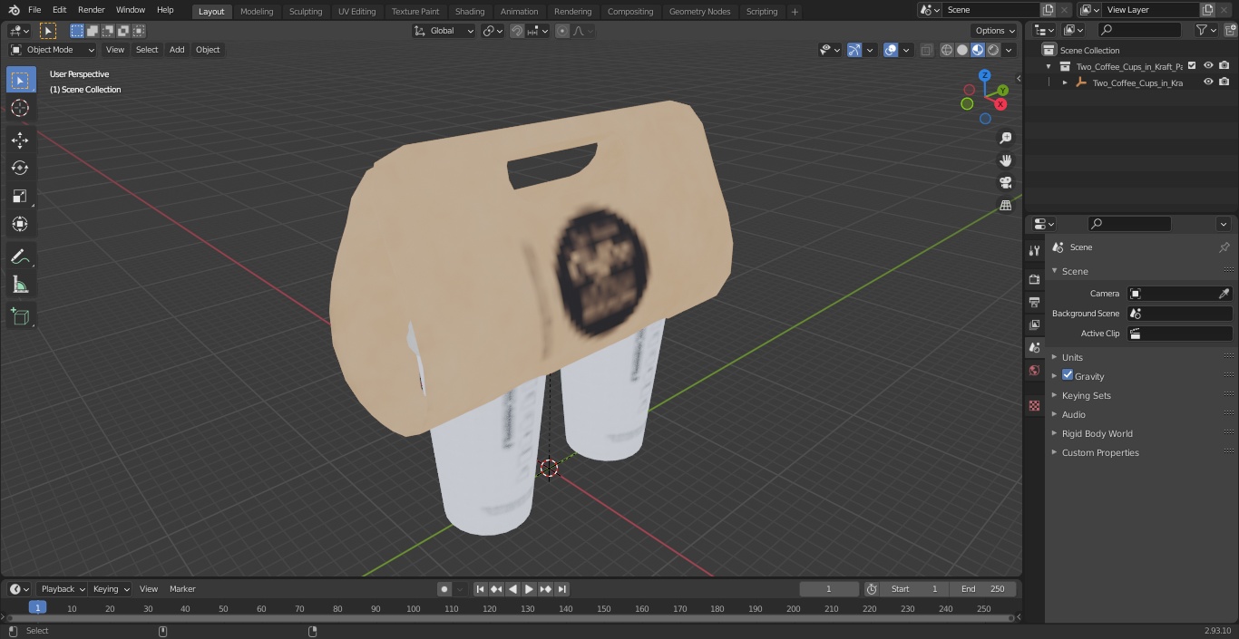Switch to solid viewport shading
Screen dimensions: 1239x639
coord(962,50)
